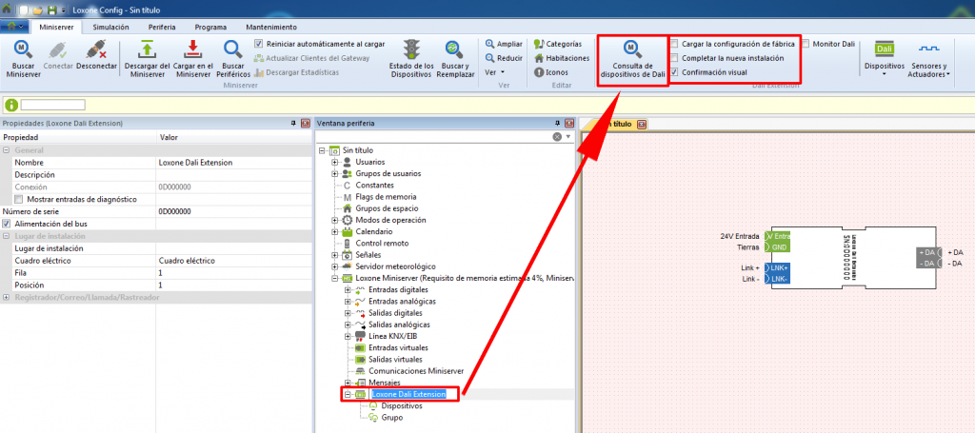Viewport: 975px width, 433px height.
Task: Switch to the Simulación tab
Action: pos(111,28)
